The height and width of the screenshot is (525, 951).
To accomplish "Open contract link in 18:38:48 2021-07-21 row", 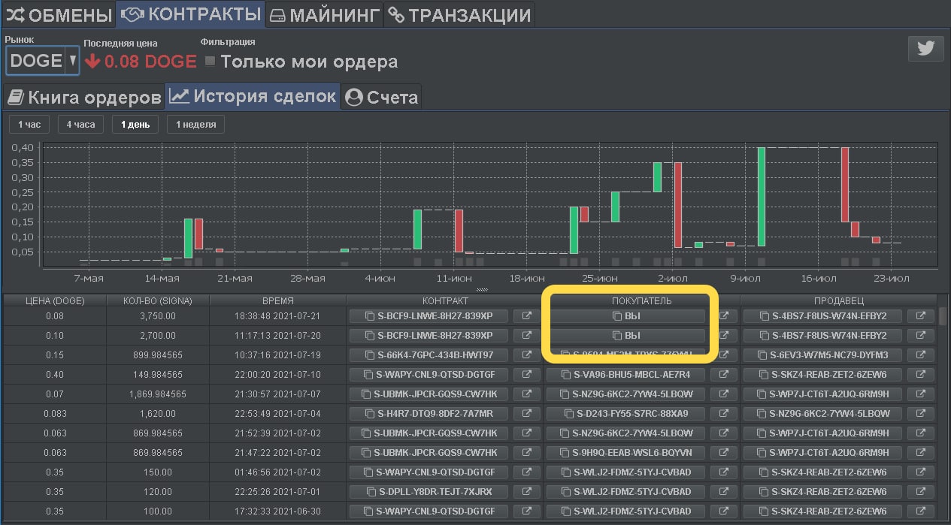I will (526, 316).
